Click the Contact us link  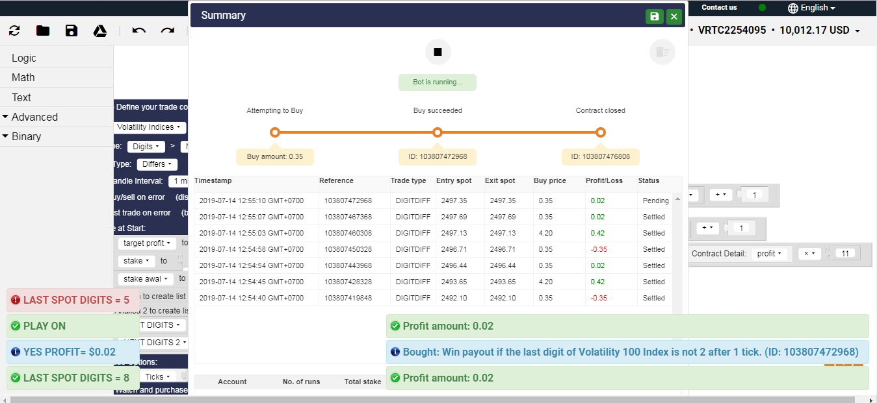point(719,7)
